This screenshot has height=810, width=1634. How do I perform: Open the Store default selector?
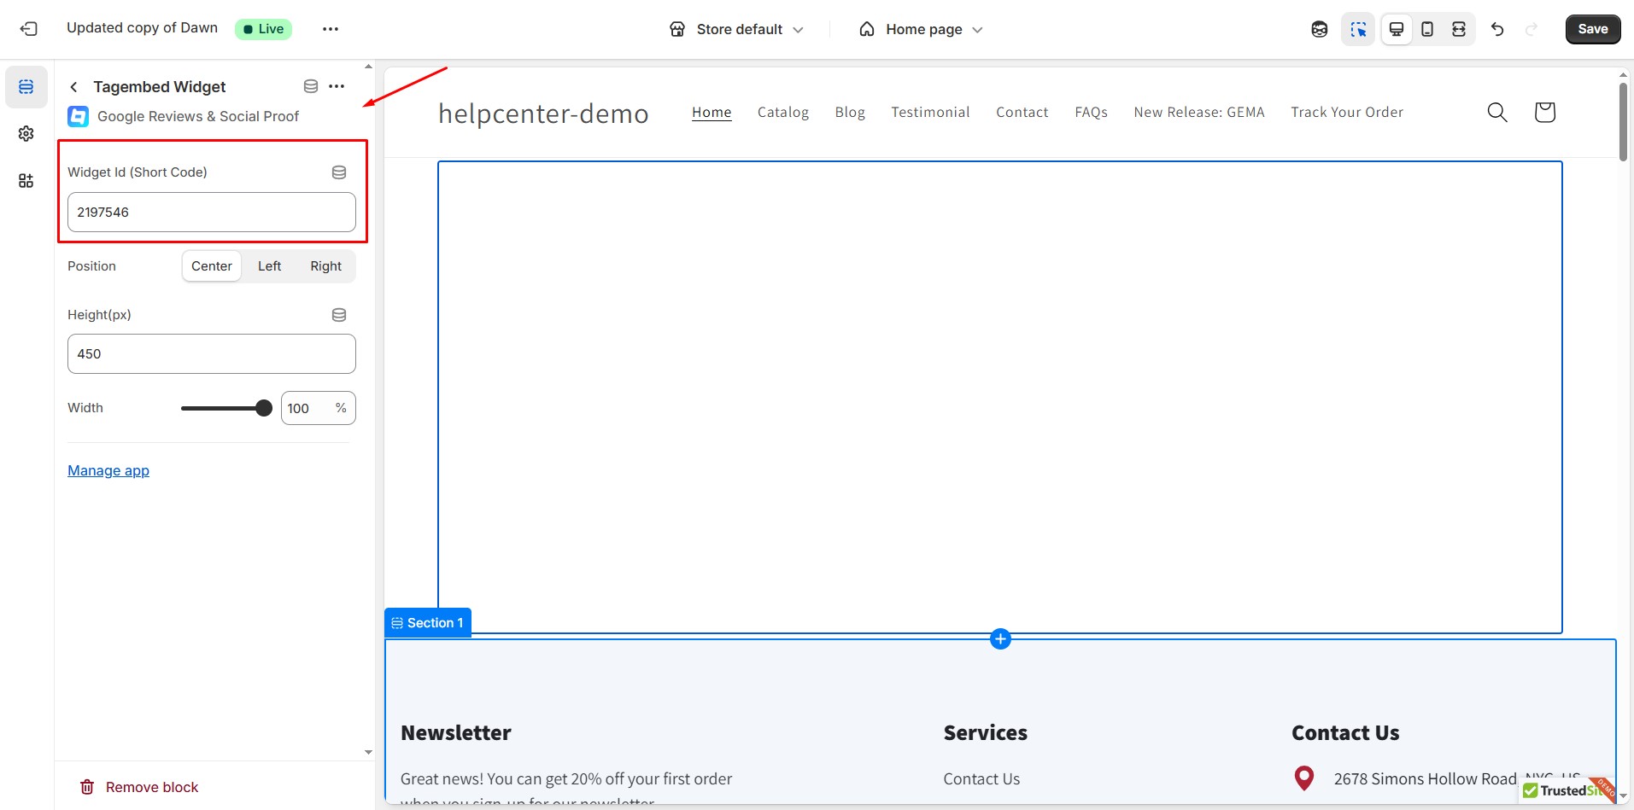tap(738, 28)
